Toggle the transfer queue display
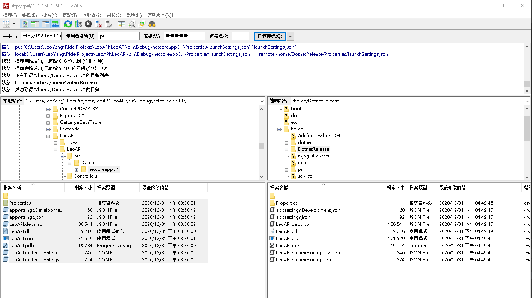532x298 pixels. (x=55, y=24)
